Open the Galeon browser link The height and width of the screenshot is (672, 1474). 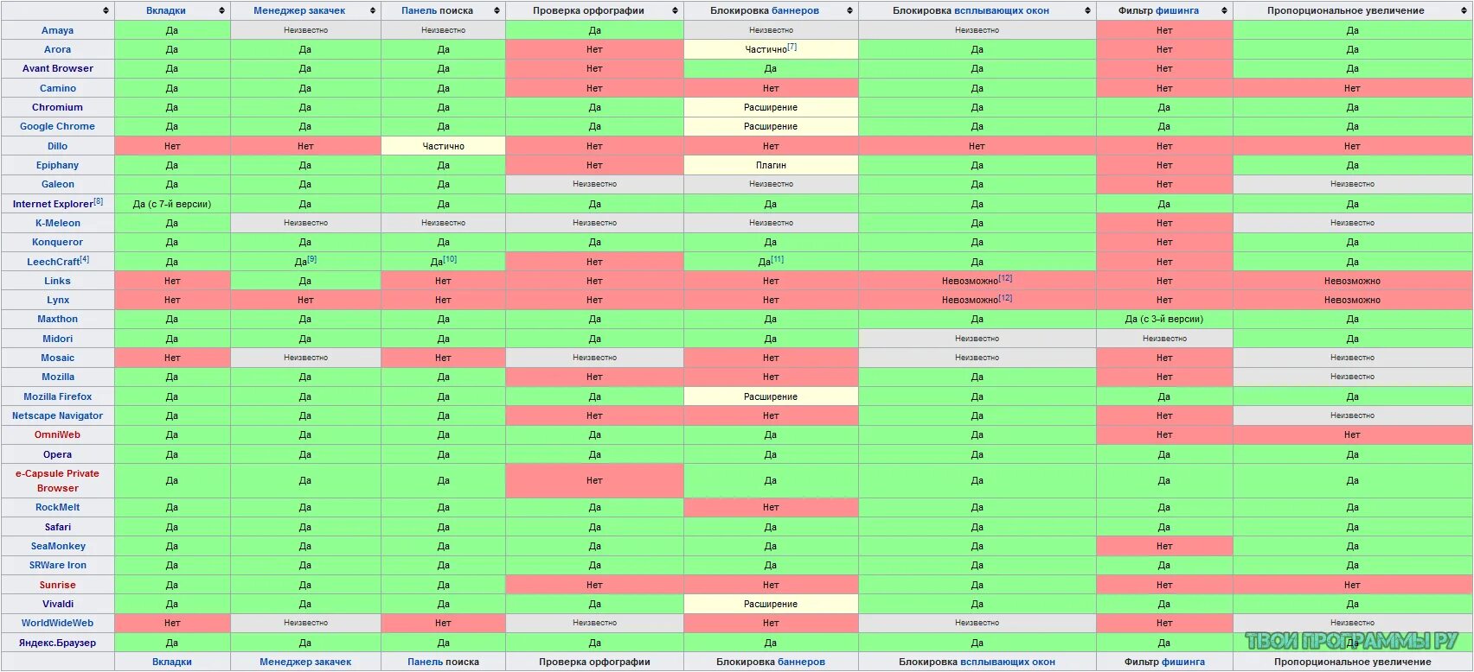(x=58, y=185)
